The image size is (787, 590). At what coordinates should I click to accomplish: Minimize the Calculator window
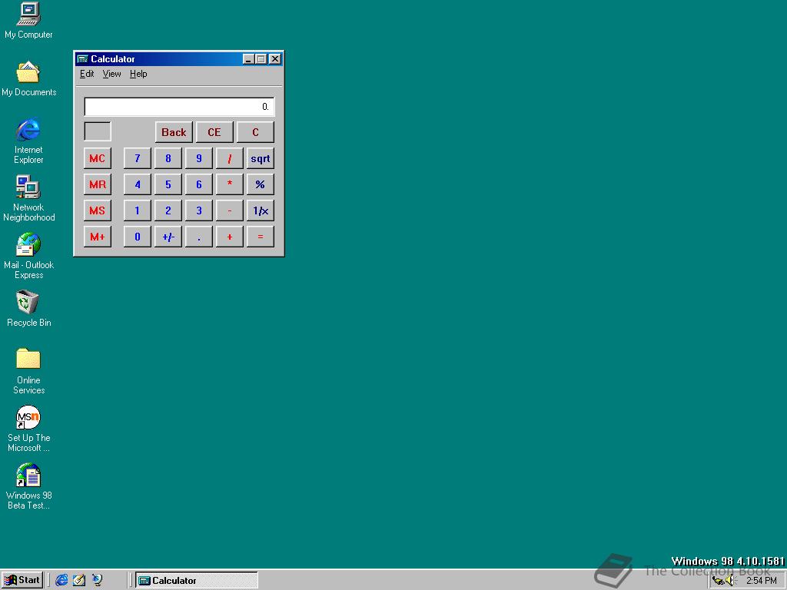[248, 58]
